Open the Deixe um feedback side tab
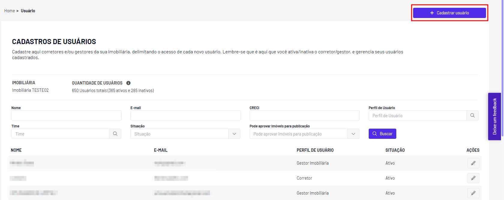 point(494,116)
